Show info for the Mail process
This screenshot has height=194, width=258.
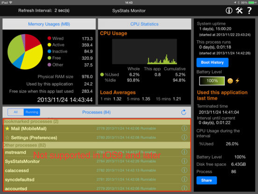click(x=184, y=128)
